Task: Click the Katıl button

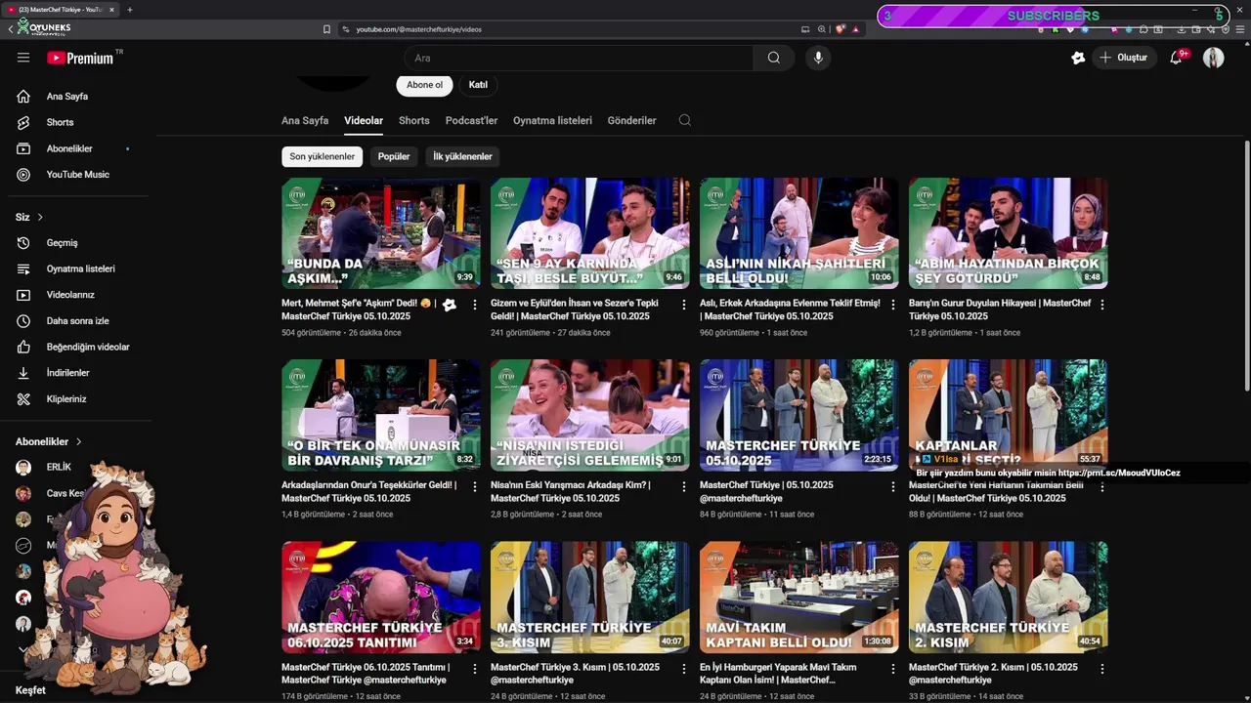Action: pyautogui.click(x=478, y=85)
